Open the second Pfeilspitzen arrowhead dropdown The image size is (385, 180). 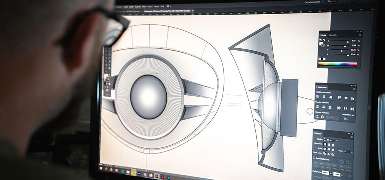[x=342, y=175]
